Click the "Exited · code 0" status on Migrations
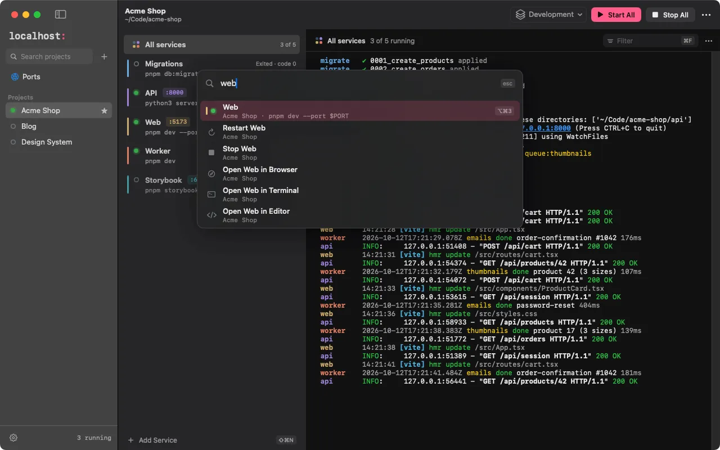 (276, 64)
